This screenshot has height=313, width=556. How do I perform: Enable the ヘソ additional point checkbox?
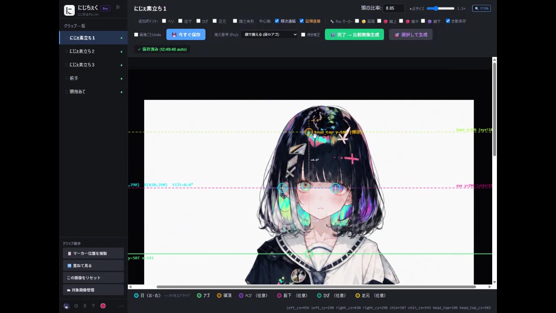(x=164, y=21)
